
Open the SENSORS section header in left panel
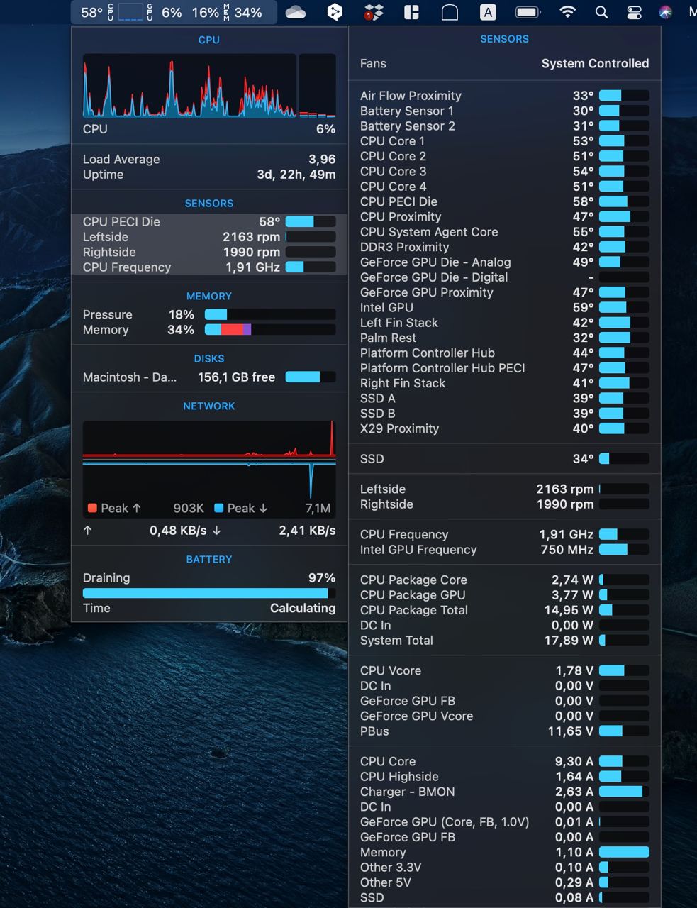tap(208, 203)
